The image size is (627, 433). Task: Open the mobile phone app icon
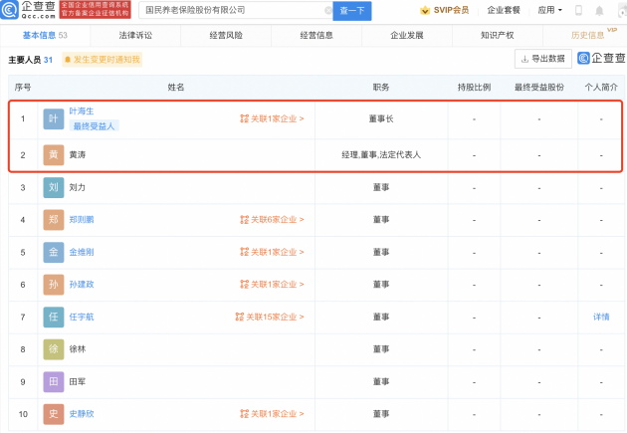point(578,10)
